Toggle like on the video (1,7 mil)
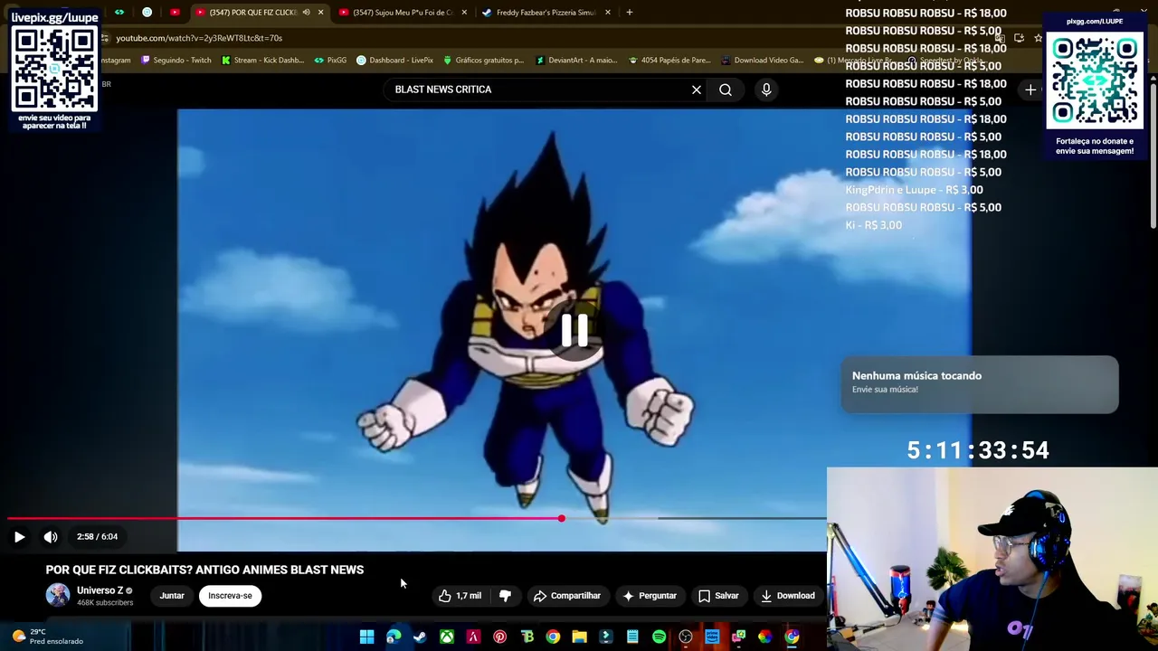The height and width of the screenshot is (651, 1158). click(460, 596)
